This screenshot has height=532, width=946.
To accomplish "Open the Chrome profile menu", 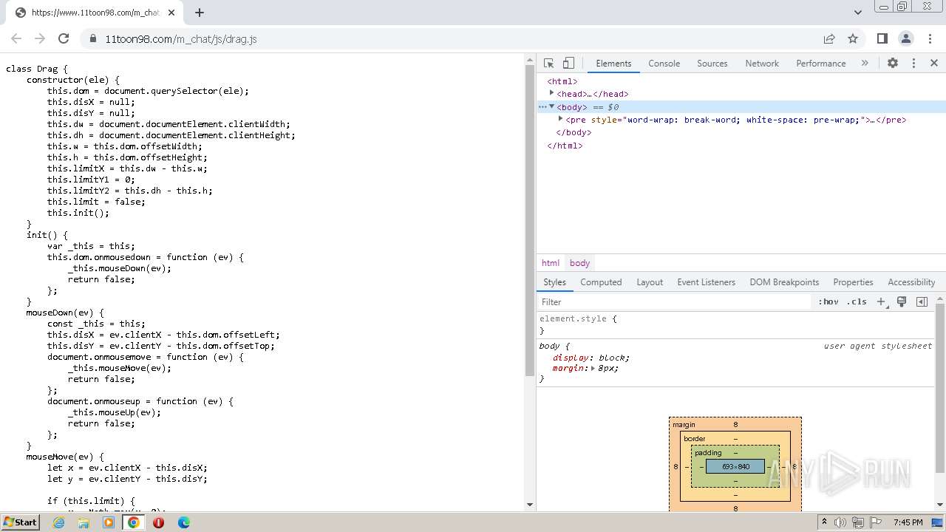I will 906,38.
